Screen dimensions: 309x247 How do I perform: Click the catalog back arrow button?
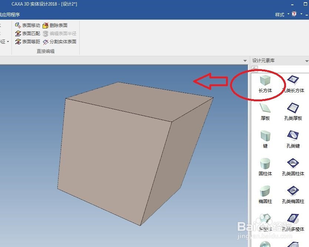click(255, 68)
